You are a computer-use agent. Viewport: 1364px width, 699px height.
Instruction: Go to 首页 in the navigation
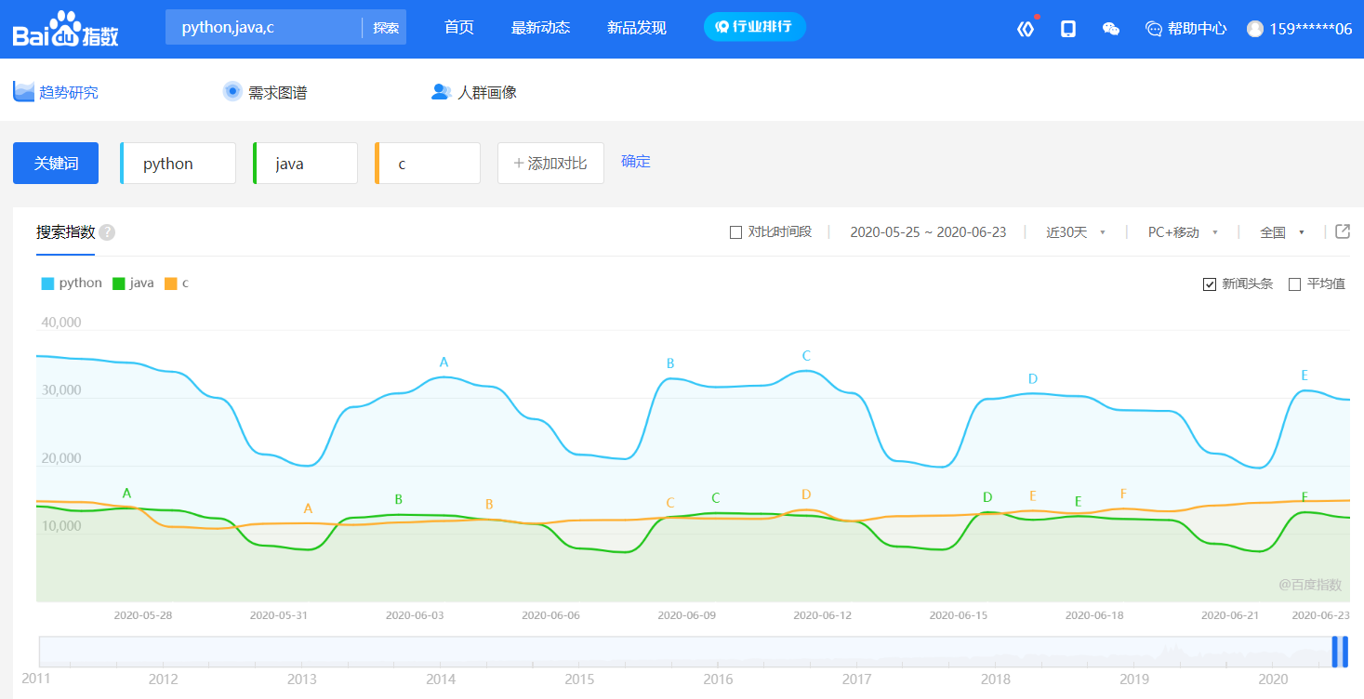(x=459, y=28)
